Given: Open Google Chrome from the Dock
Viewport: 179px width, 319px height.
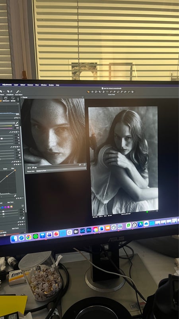Looking at the screenshot, I should (29, 237).
